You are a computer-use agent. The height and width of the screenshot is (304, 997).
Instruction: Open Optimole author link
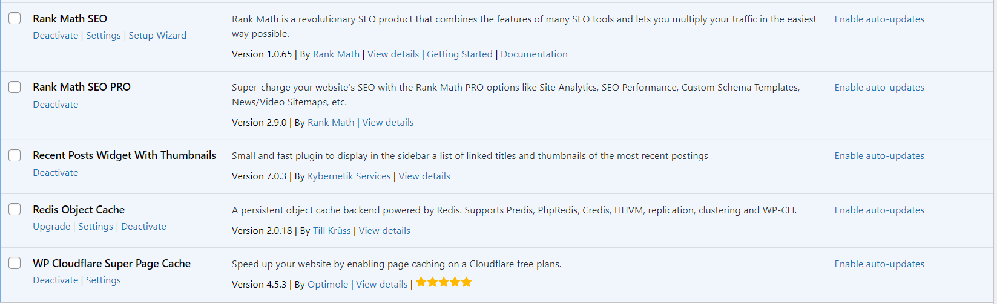[327, 285]
